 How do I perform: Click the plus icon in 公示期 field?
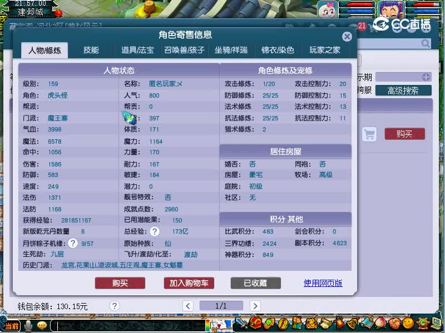pos(426,77)
